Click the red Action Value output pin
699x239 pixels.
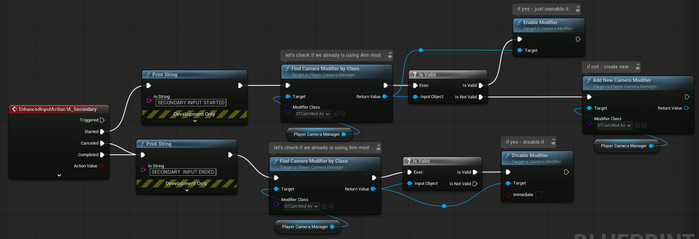click(x=101, y=166)
